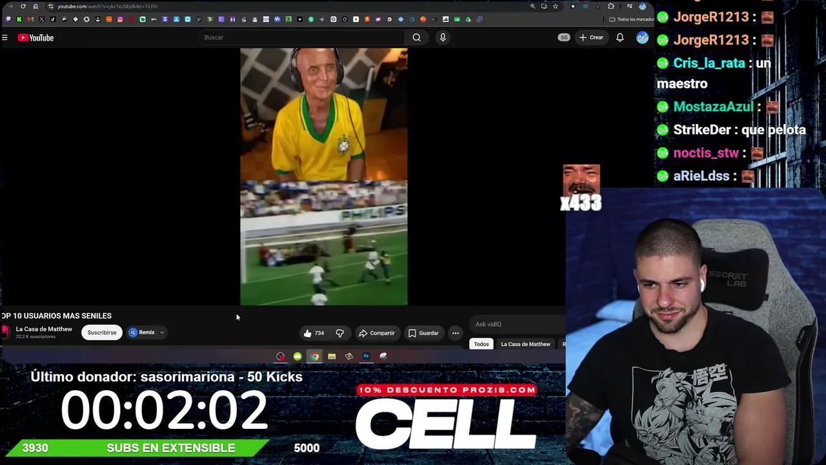826x465 pixels.
Task: Open File Explorer from the taskbar
Action: pos(332,356)
